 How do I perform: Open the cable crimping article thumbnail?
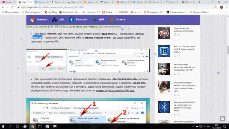point(164,87)
